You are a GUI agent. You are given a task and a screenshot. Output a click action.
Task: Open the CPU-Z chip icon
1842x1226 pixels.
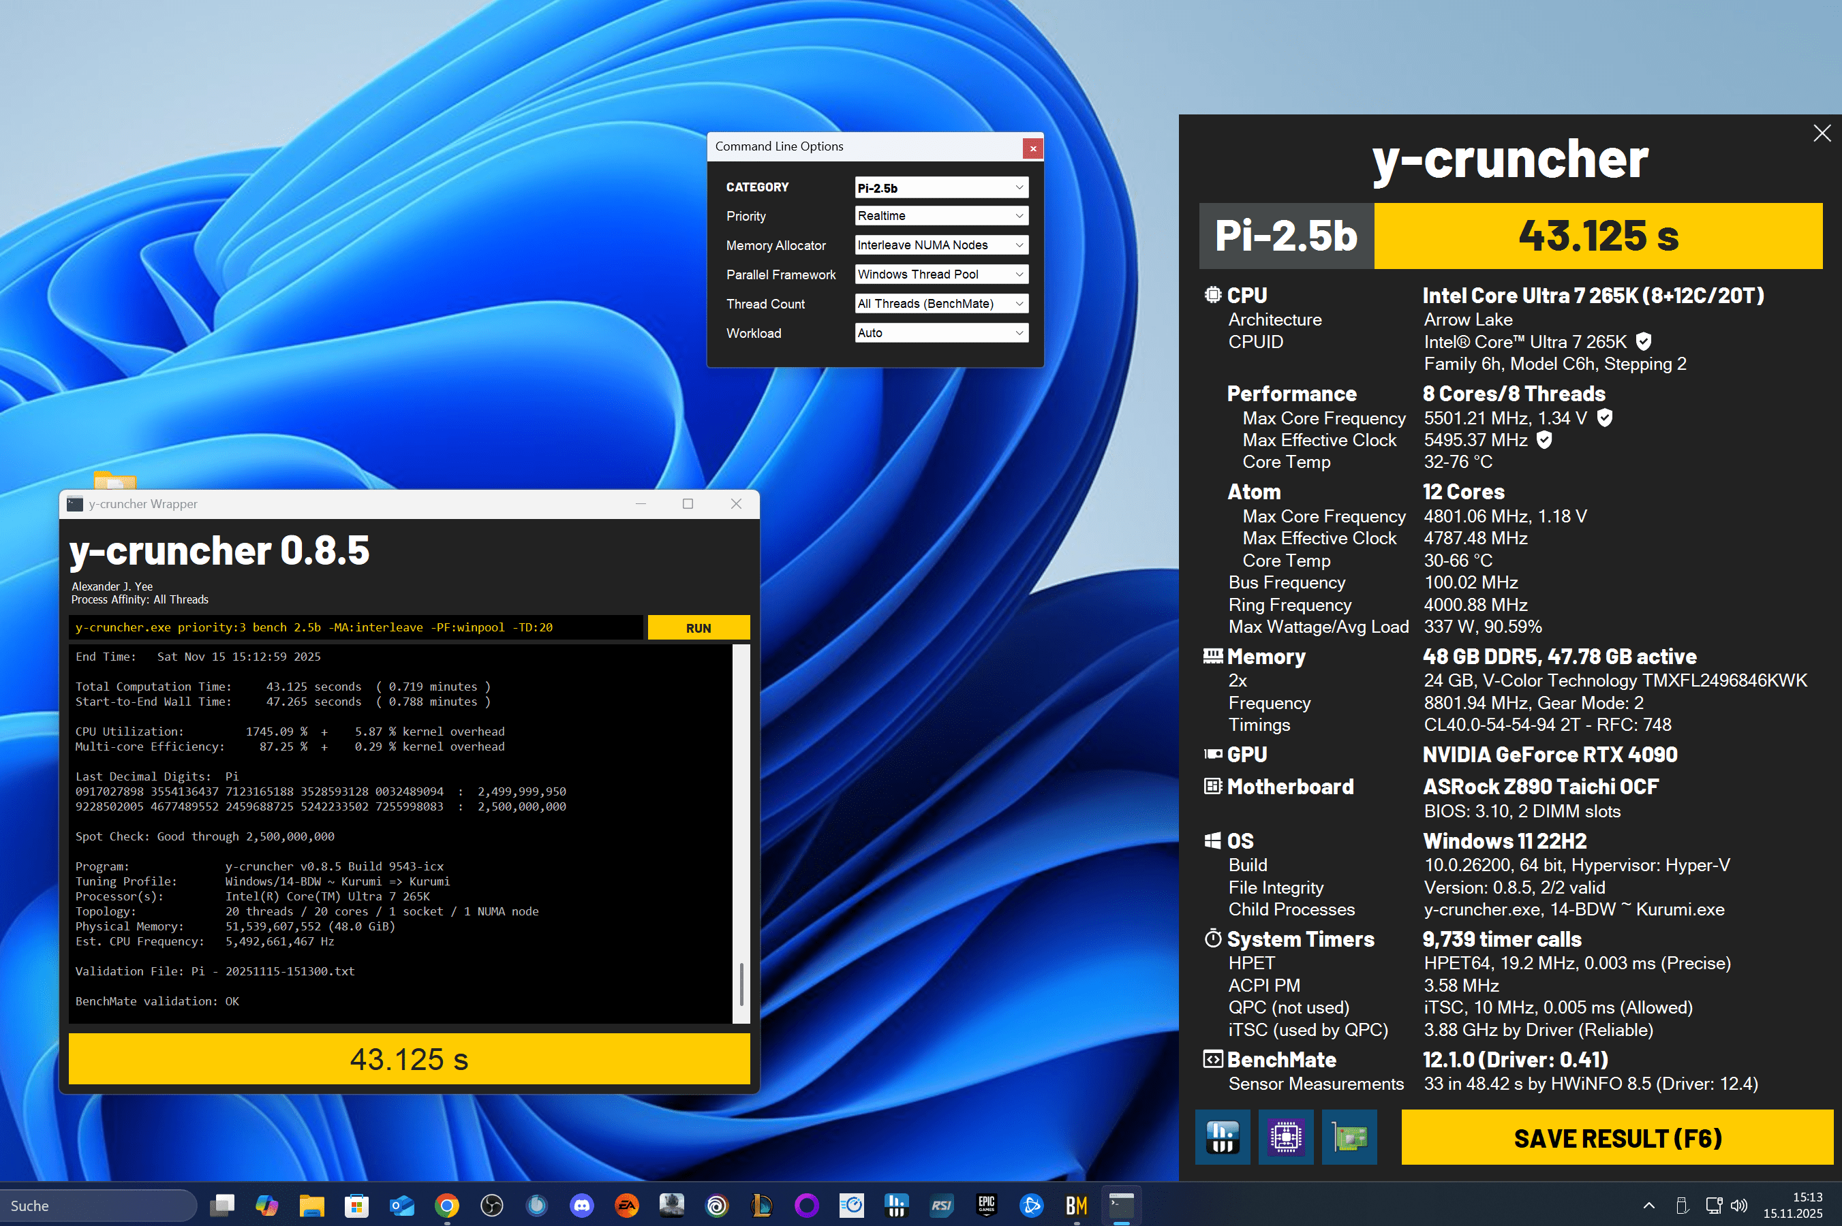1285,1137
